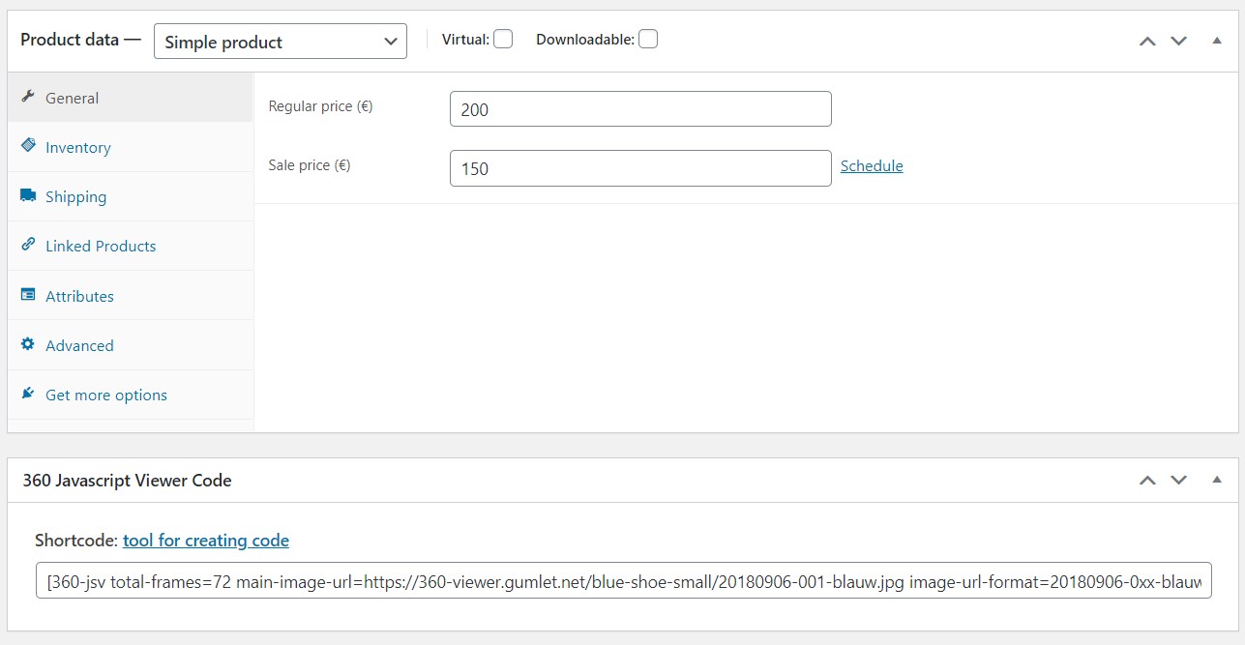The height and width of the screenshot is (645, 1245).
Task: Click the Get more options plug icon
Action: point(28,394)
